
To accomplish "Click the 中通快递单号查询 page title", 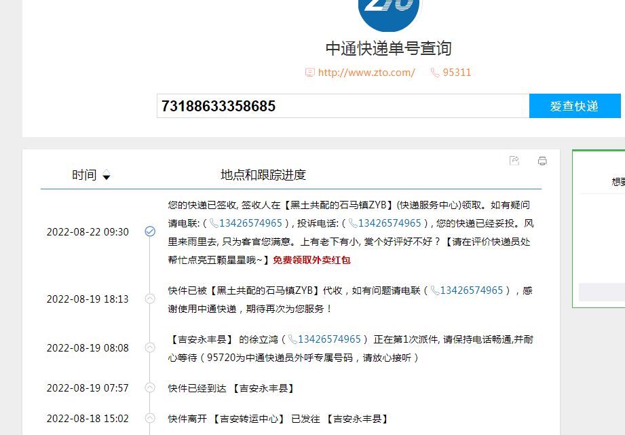I will [389, 49].
